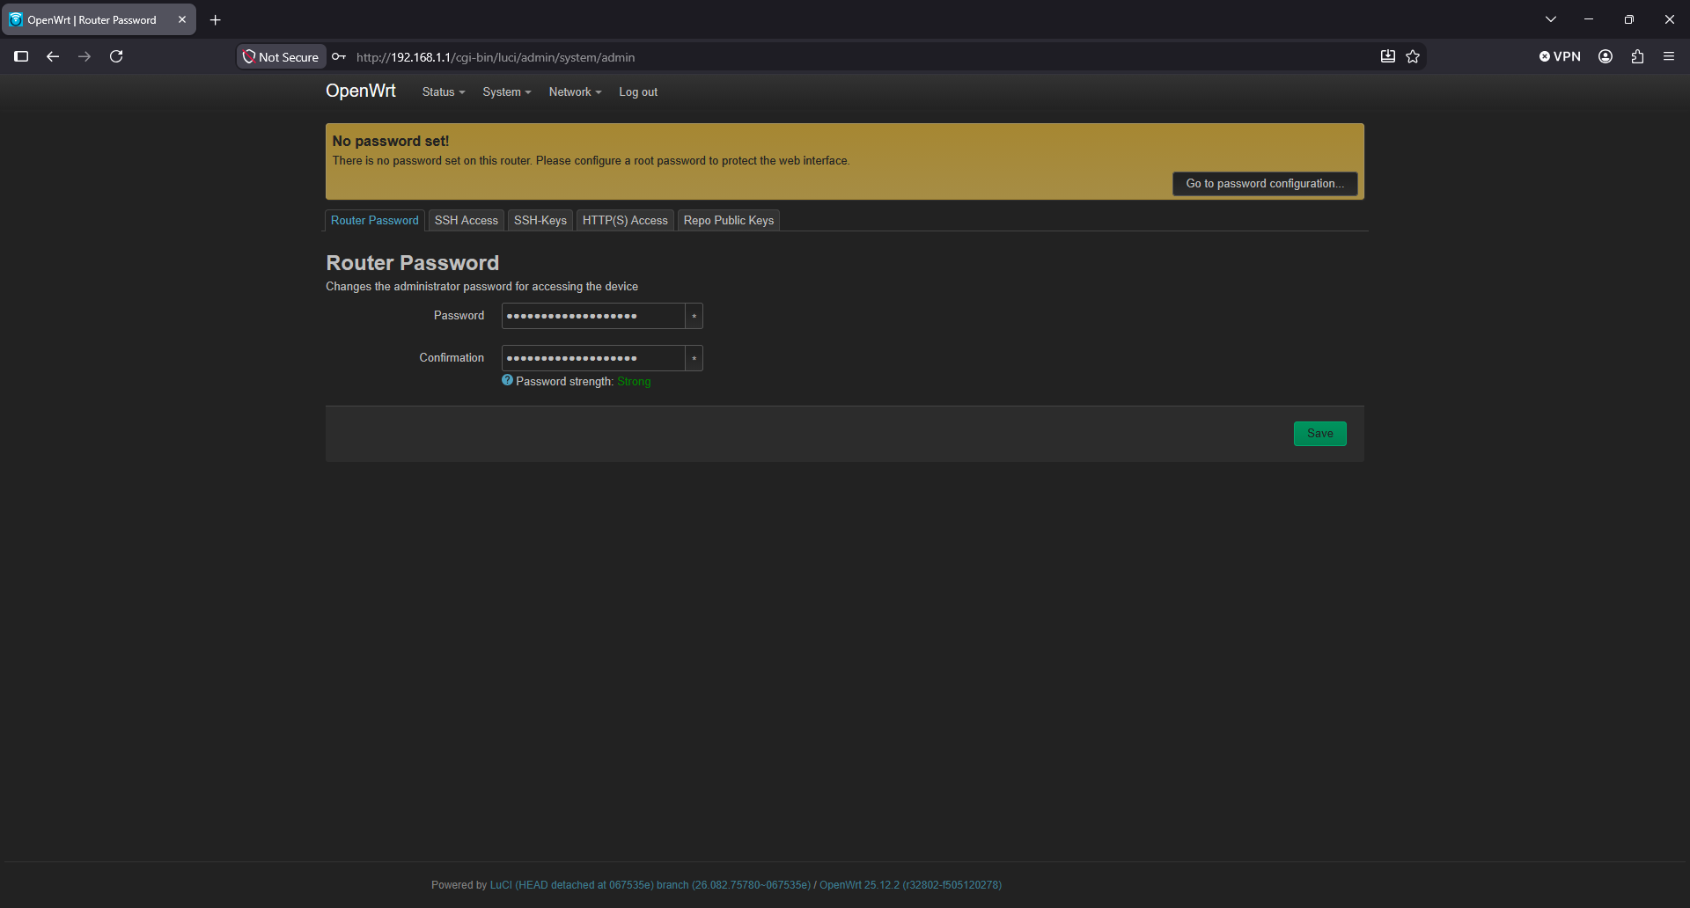This screenshot has height=908, width=1690.
Task: Open the browser hamburger menu
Action: click(1669, 56)
